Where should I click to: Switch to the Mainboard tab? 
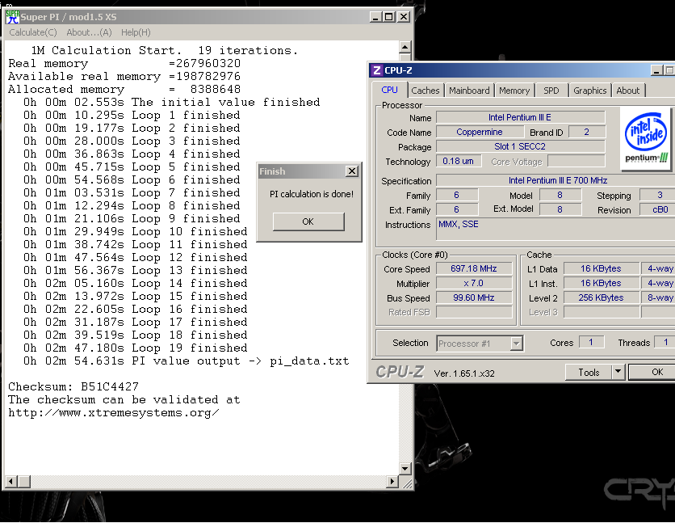tap(469, 91)
